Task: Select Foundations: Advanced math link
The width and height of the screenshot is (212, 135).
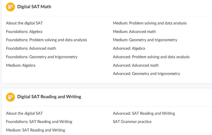Action: point(31,48)
